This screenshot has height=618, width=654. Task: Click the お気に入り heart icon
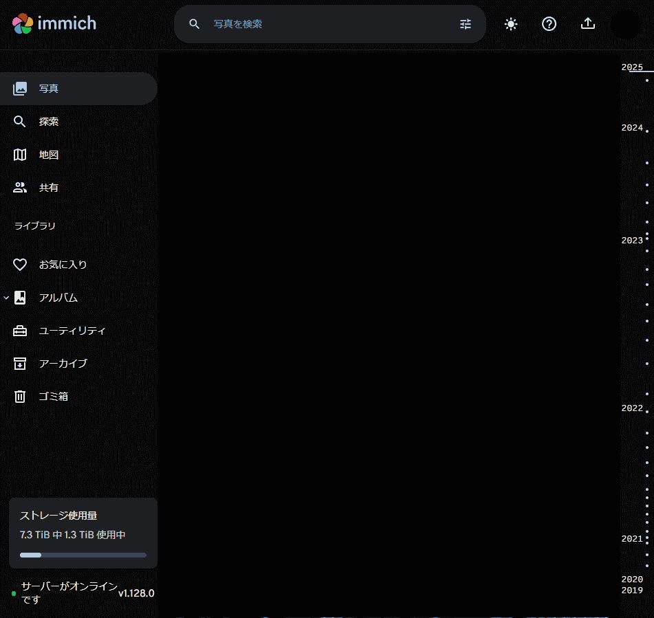(x=20, y=265)
